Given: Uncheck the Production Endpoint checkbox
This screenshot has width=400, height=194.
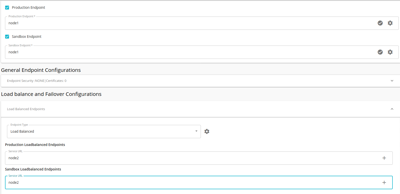Looking at the screenshot, I should point(7,8).
